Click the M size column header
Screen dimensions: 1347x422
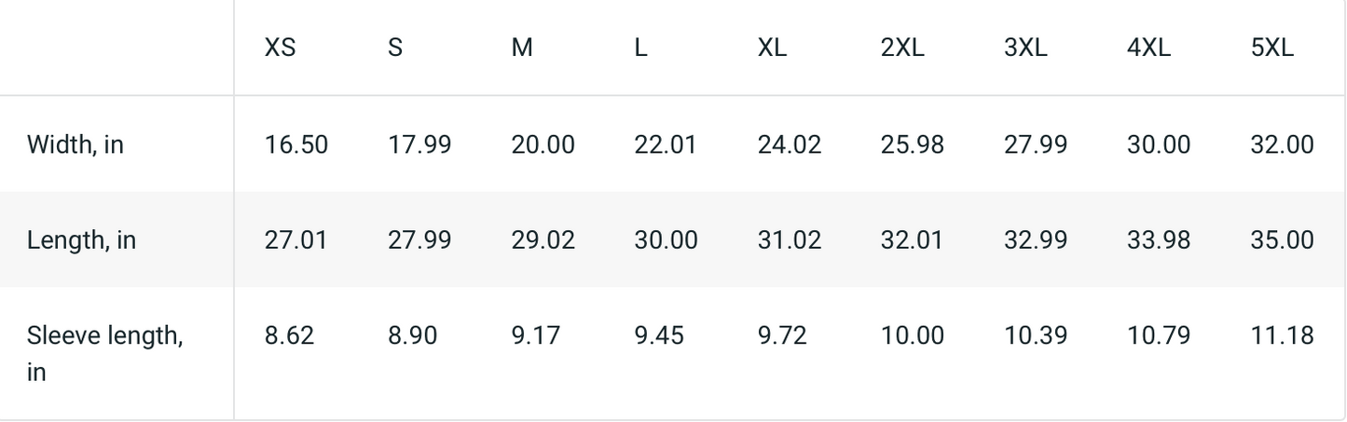(x=522, y=48)
